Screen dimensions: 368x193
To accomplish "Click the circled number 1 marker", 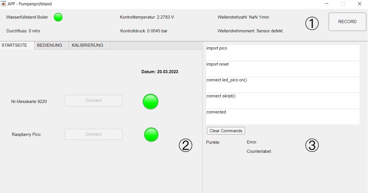I will (312, 24).
